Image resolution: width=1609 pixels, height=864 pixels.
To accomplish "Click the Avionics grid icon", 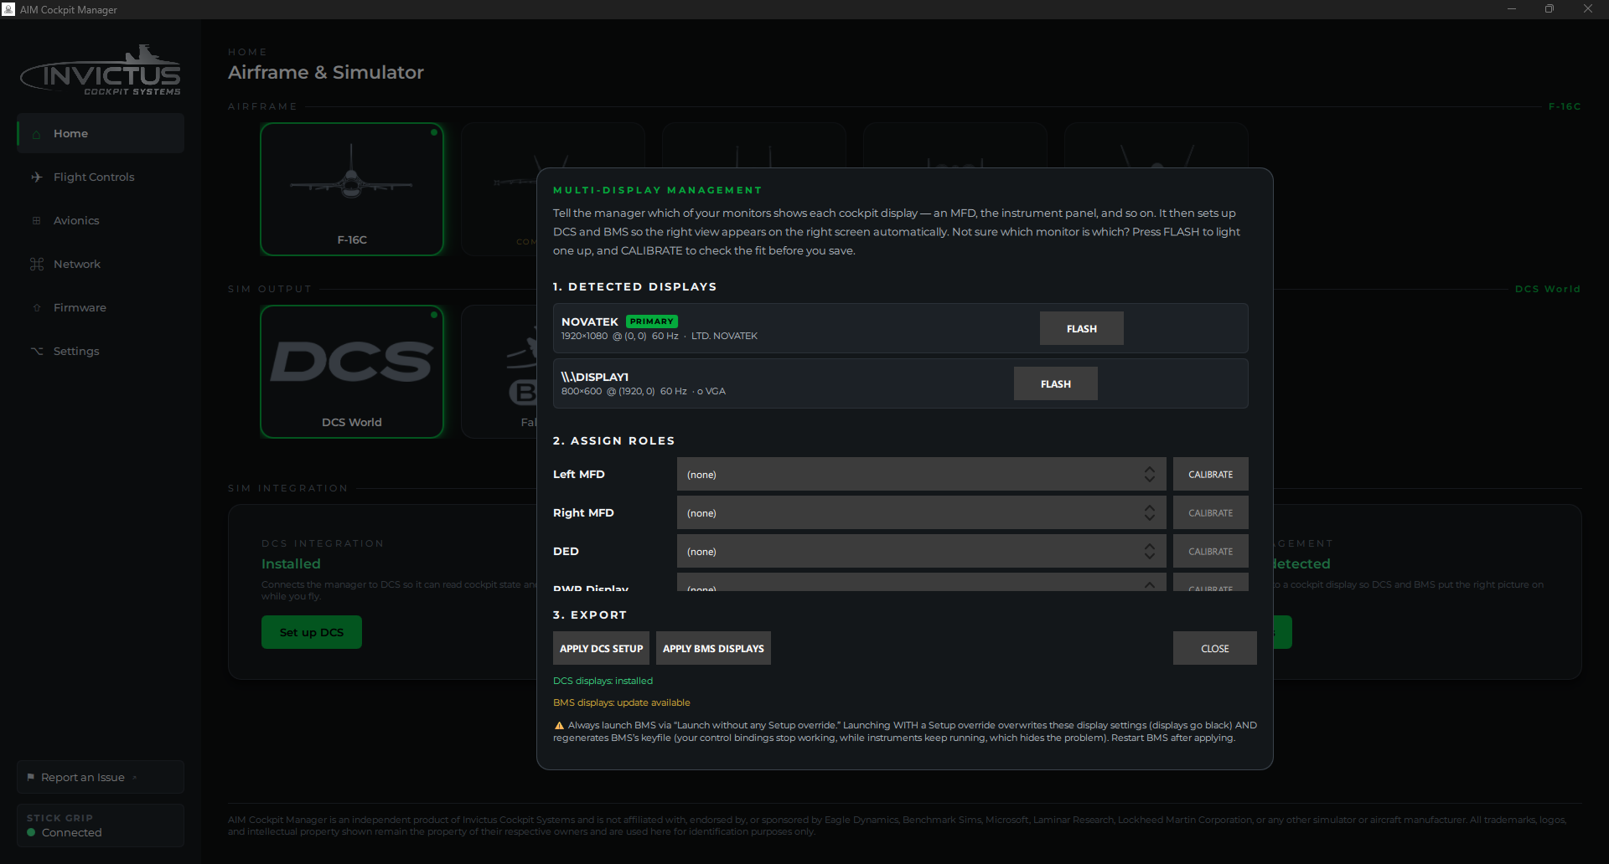I will tap(36, 221).
